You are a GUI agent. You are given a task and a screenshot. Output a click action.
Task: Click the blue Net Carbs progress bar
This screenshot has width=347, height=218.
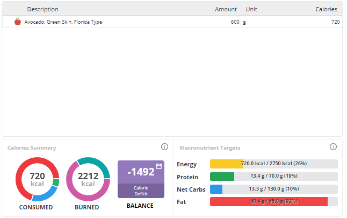pyautogui.click(x=274, y=189)
